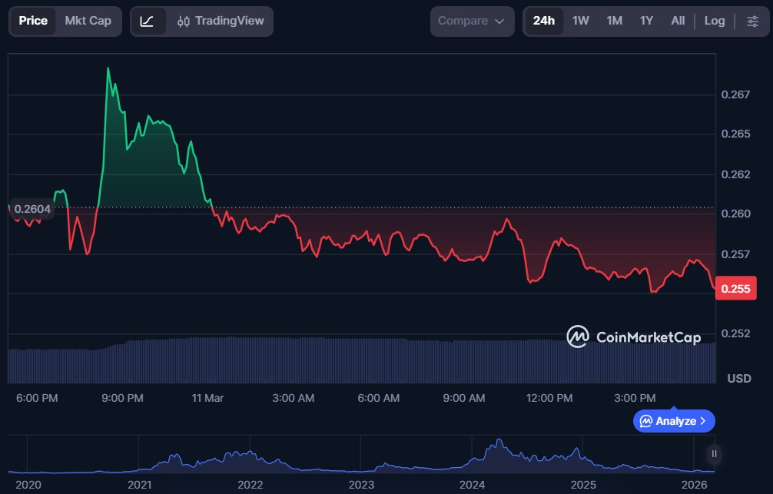Click the 0.2604 opening price label
Viewport: 773px width, 494px height.
[x=32, y=209]
